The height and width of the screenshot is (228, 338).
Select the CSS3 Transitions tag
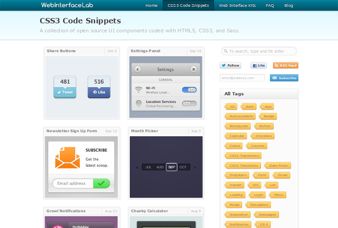243,165
